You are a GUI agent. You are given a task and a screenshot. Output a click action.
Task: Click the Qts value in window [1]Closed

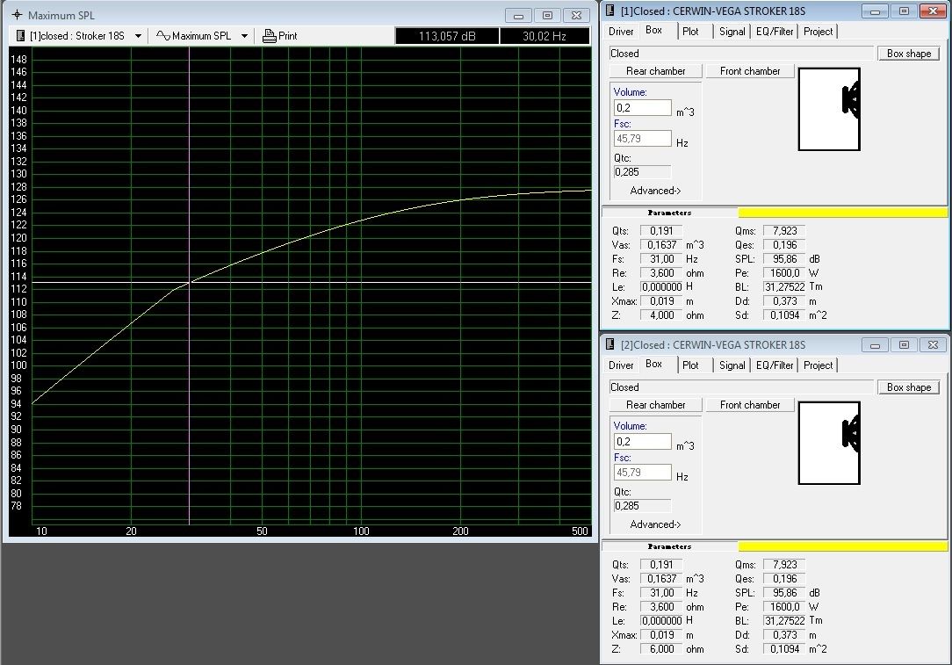661,231
